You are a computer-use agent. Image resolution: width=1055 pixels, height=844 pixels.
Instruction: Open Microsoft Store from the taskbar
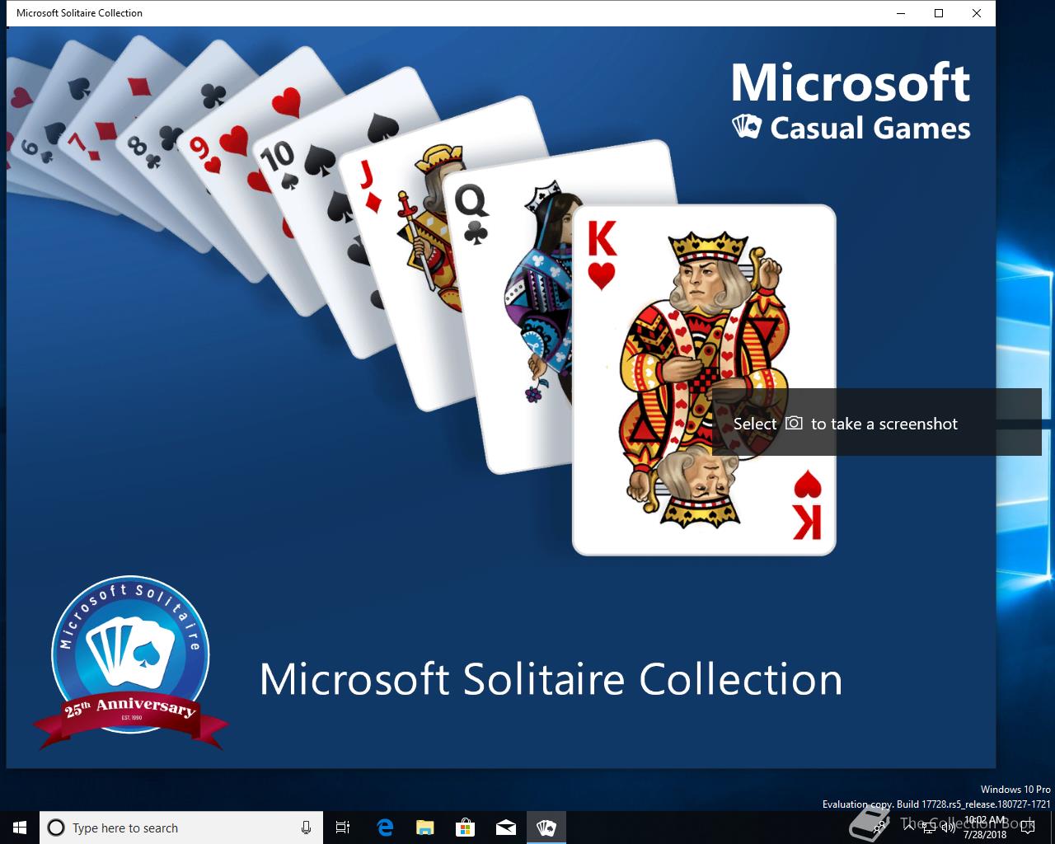[x=466, y=828]
